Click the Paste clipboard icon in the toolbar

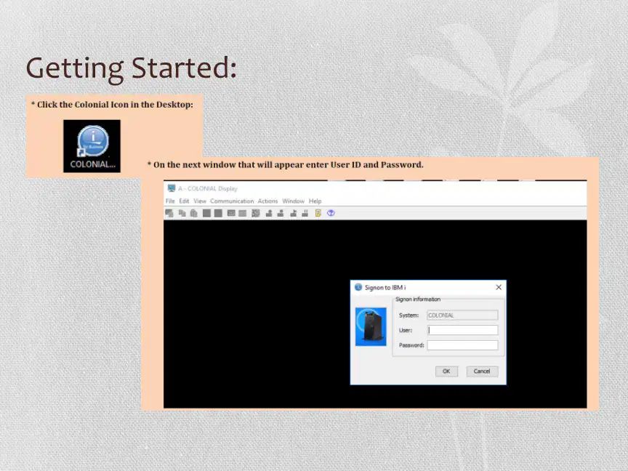[194, 213]
